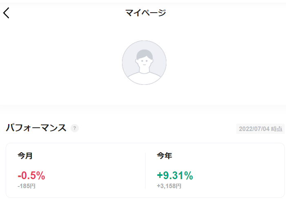Open the -0.5% monthly return figure
The image size is (286, 202).
click(31, 175)
